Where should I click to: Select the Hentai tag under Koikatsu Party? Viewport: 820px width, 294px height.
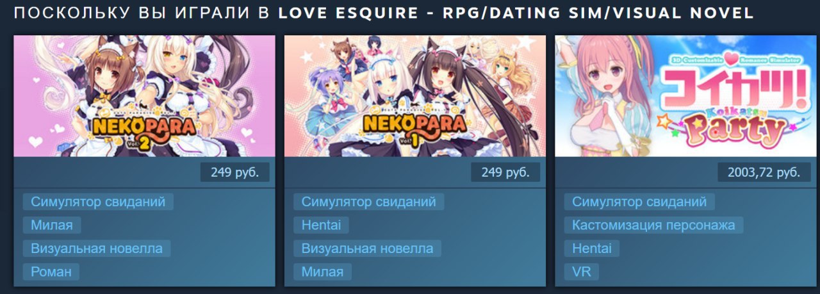tap(592, 248)
